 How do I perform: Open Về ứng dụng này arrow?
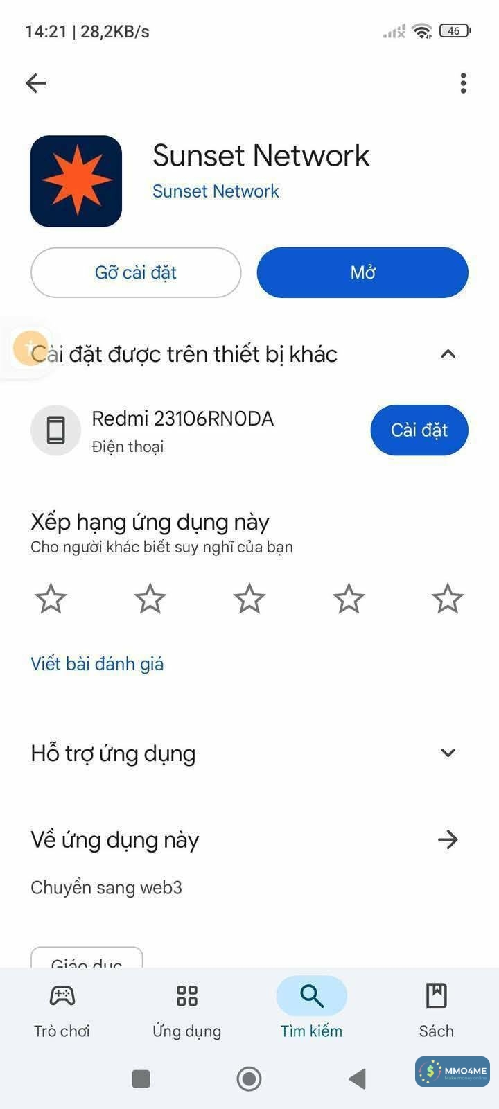pyautogui.click(x=448, y=840)
